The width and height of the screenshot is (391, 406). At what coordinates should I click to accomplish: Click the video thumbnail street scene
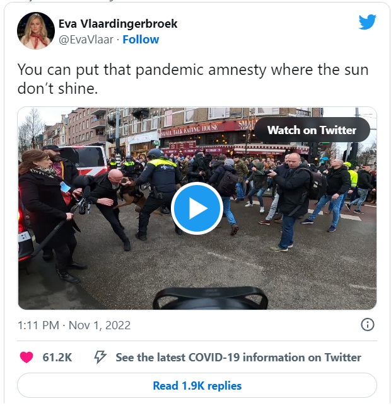pos(197,208)
